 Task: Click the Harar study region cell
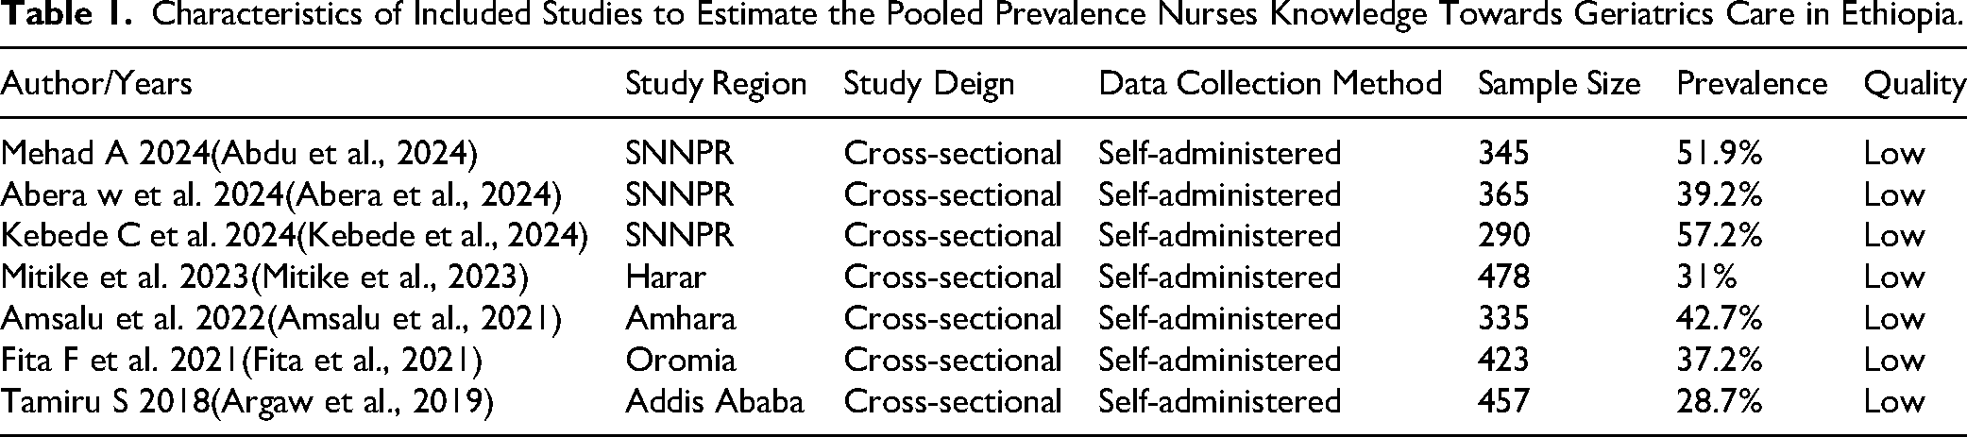tap(665, 277)
